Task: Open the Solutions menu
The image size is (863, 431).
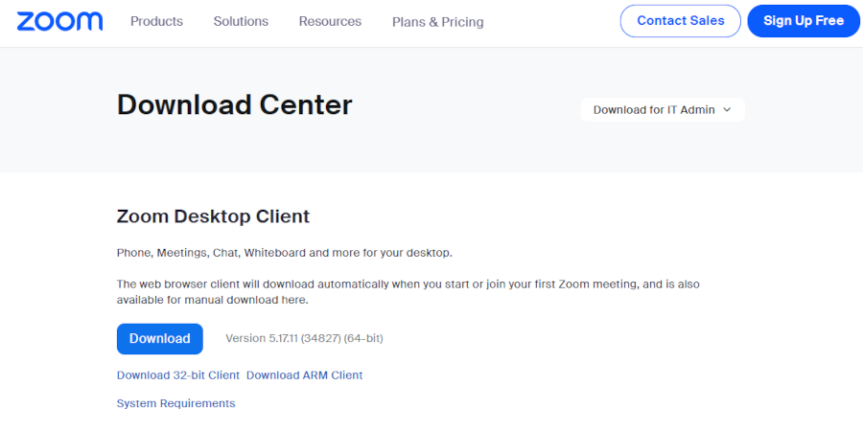Action: tap(241, 21)
